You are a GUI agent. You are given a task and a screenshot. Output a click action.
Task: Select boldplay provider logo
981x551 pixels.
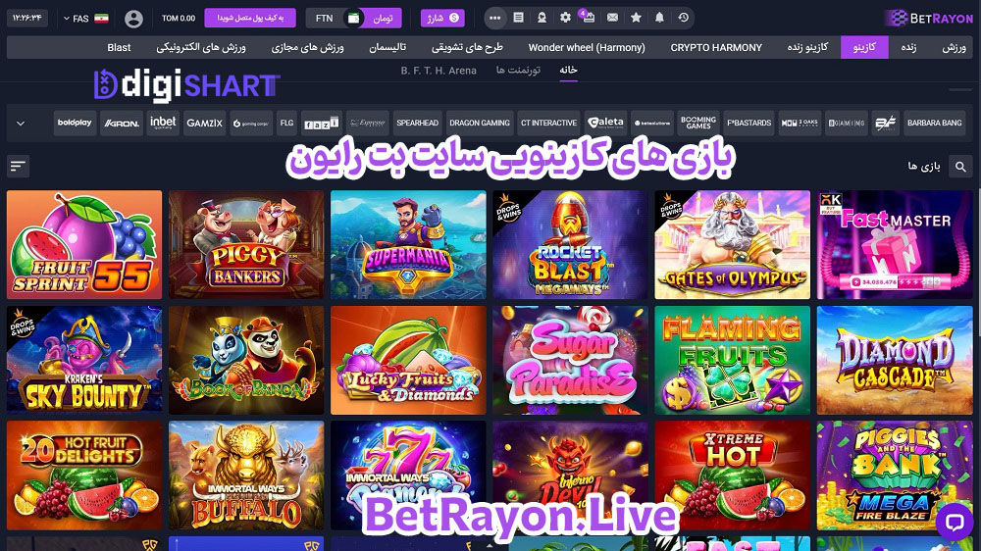coord(76,124)
